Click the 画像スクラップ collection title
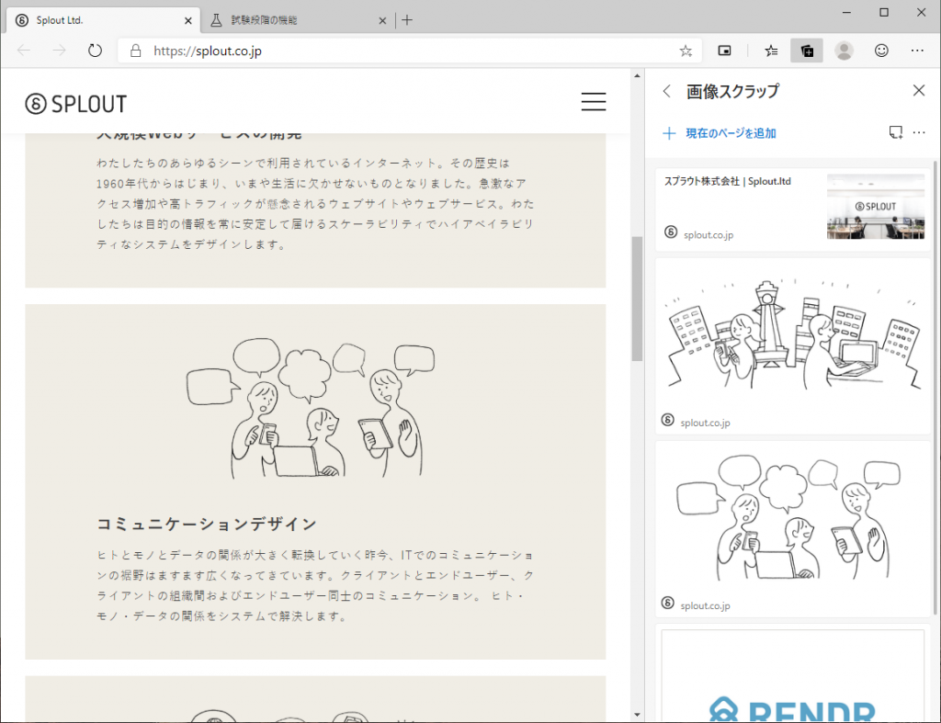The image size is (941, 723). [x=732, y=91]
